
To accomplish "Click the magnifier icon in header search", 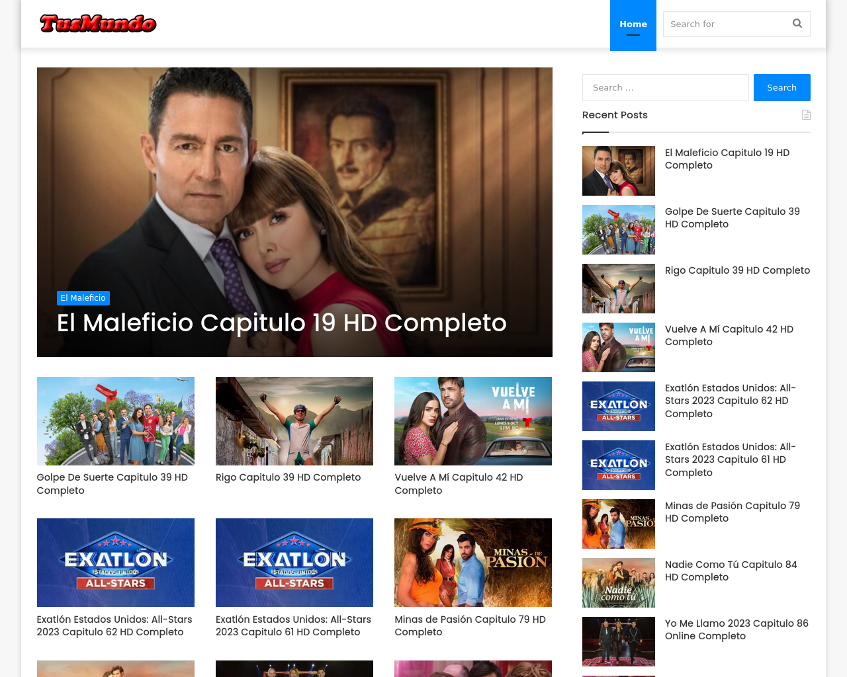I will (797, 24).
